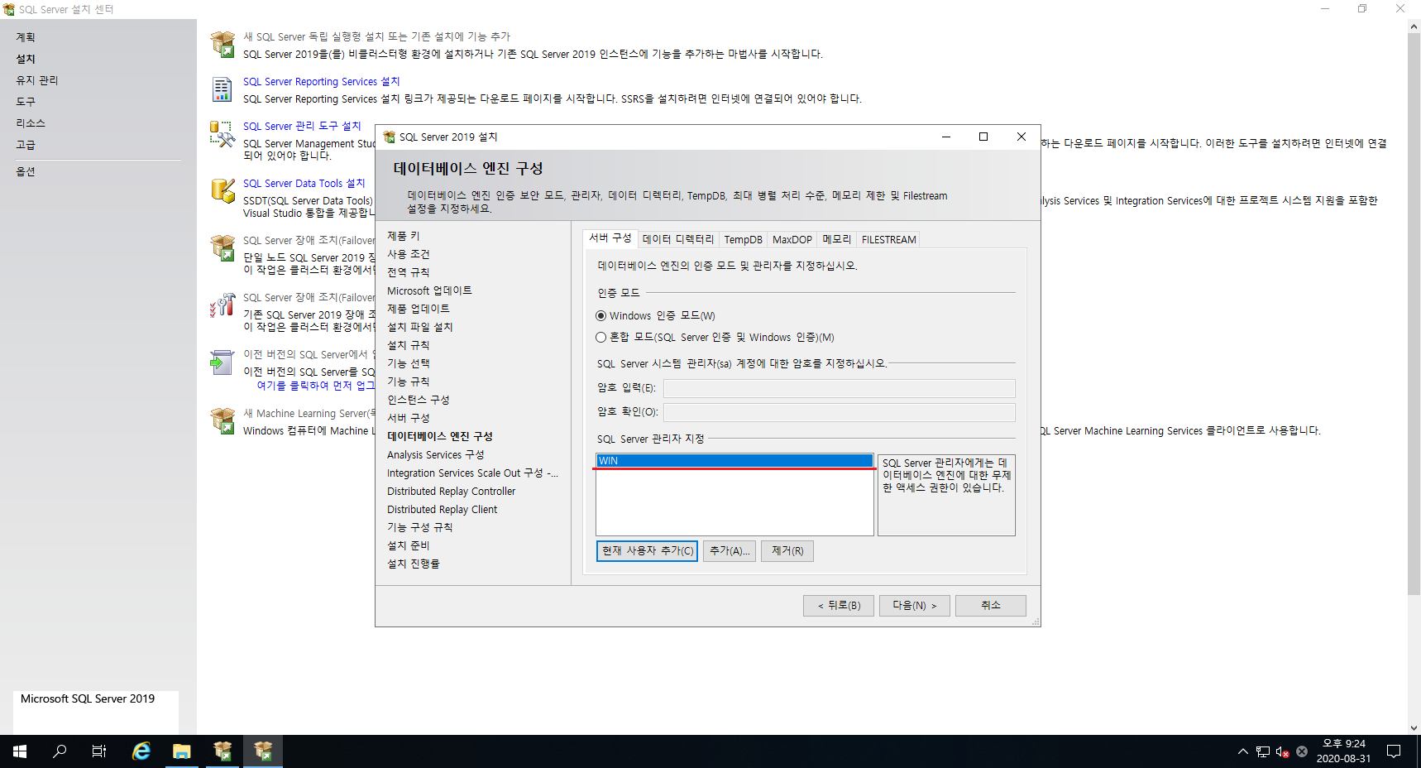Switch to the 서버 구성 tab

pos(610,238)
